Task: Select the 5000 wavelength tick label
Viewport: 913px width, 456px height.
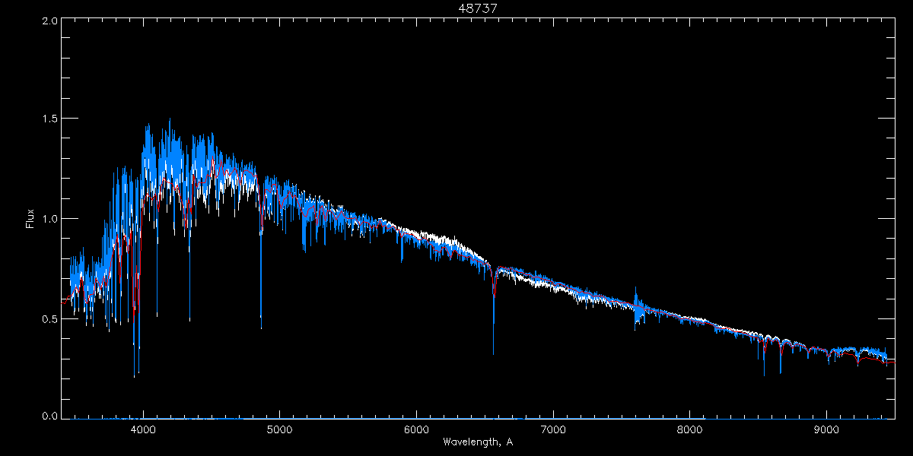Action: 279,429
